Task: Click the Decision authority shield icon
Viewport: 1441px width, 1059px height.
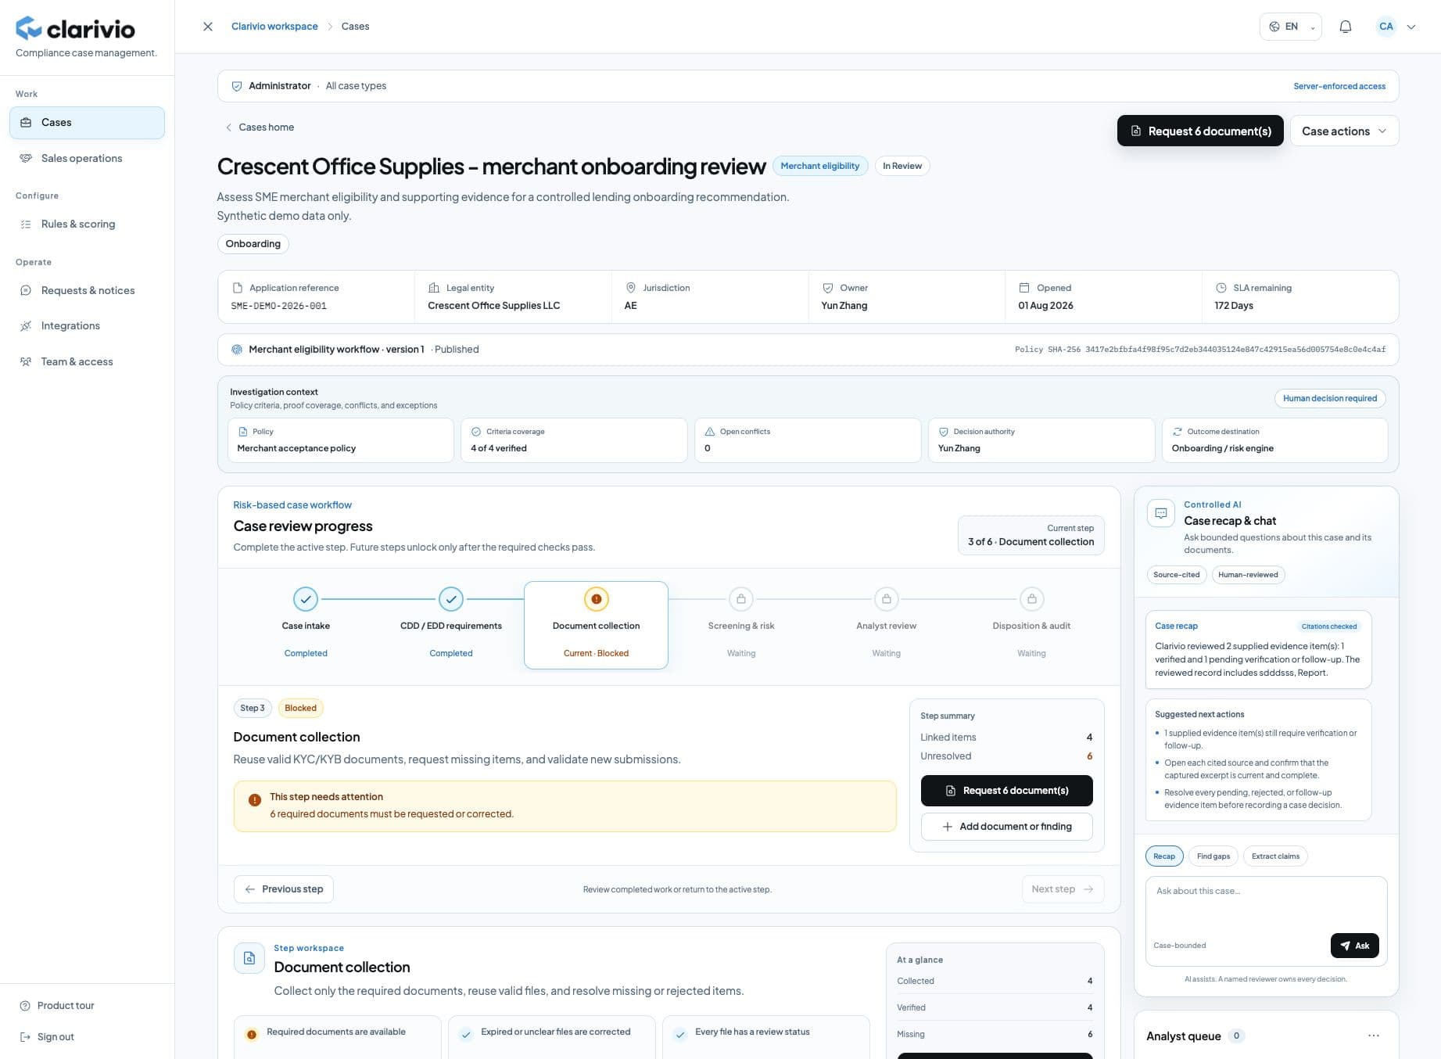Action: [x=944, y=432]
